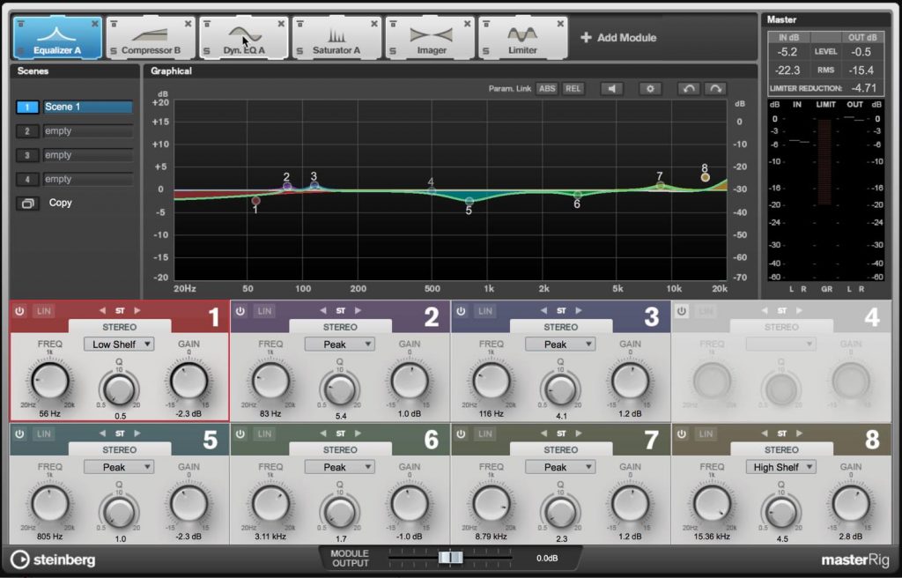Open band 6 Peak filter type dropdown
The image size is (902, 578).
point(340,467)
